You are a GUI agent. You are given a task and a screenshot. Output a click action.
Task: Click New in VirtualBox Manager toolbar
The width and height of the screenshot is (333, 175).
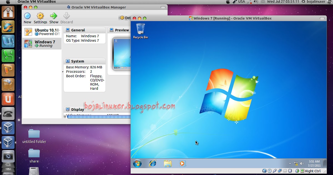27,18
